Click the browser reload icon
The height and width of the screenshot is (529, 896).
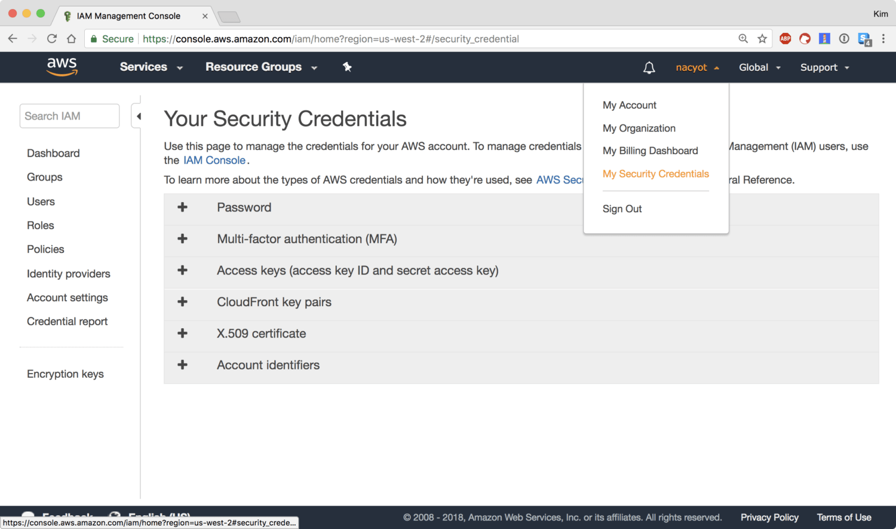[x=52, y=39]
